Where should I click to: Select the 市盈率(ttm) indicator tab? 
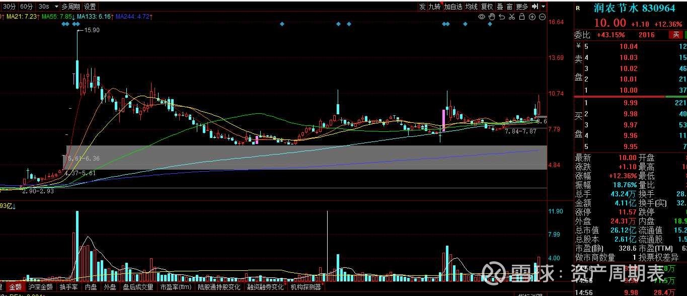[176, 287]
